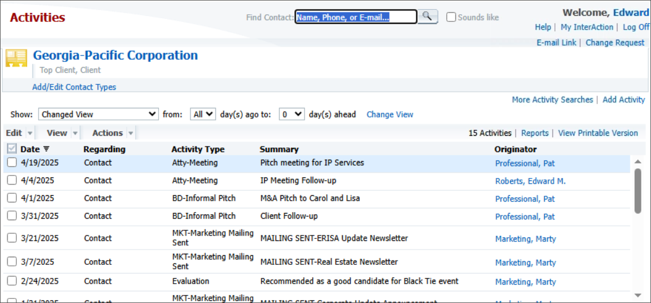Open the View menu
Viewport: 651px width, 303px height.
click(57, 133)
